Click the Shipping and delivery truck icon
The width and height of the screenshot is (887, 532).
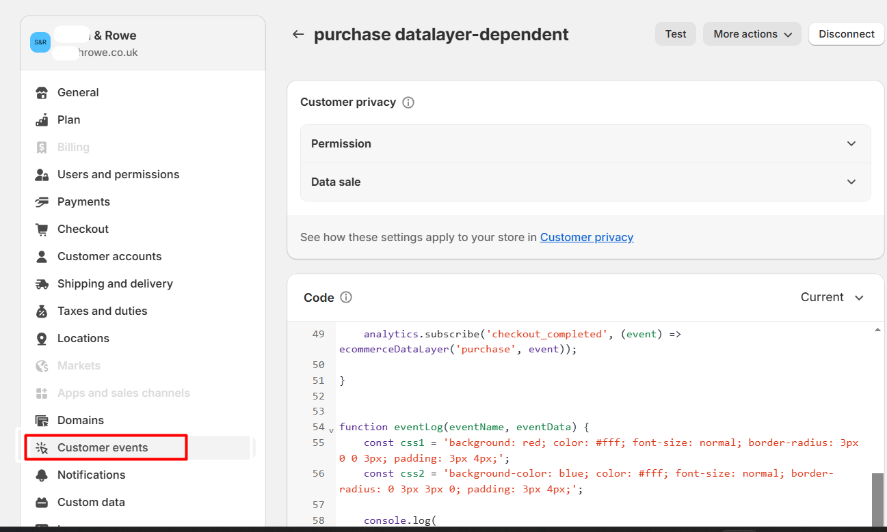tap(42, 284)
